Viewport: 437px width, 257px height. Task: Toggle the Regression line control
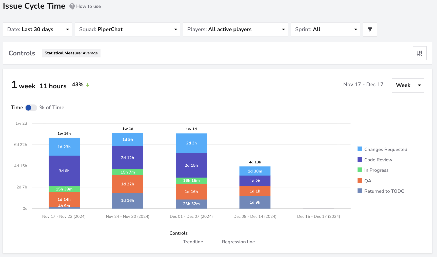click(231, 242)
